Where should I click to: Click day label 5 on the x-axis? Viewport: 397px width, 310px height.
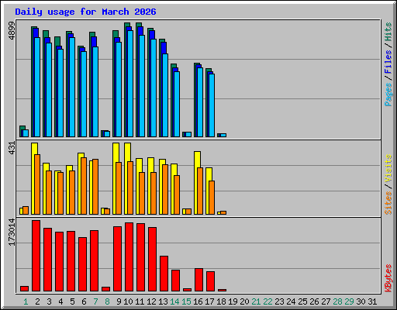pyautogui.click(x=72, y=301)
